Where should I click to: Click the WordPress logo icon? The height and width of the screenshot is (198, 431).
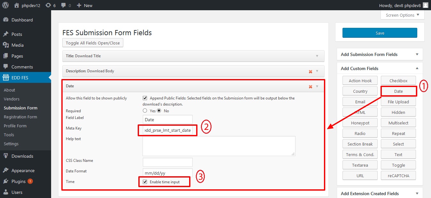[x=5, y=5]
